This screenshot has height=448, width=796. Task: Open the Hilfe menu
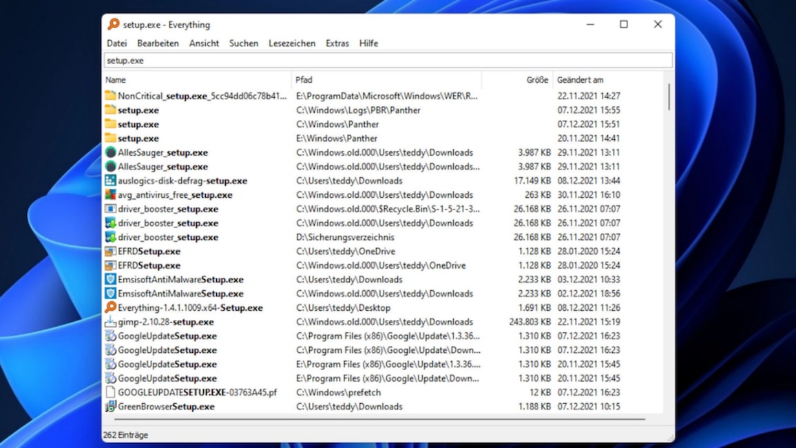pyautogui.click(x=368, y=43)
